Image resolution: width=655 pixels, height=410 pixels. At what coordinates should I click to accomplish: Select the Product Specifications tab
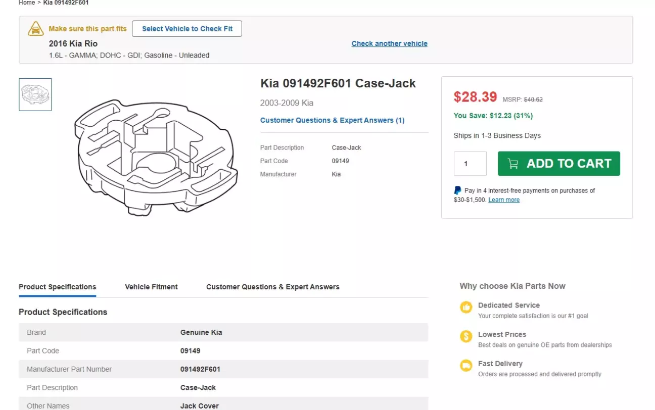coord(57,287)
